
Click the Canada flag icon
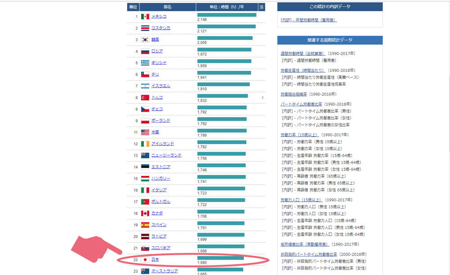[145, 213]
